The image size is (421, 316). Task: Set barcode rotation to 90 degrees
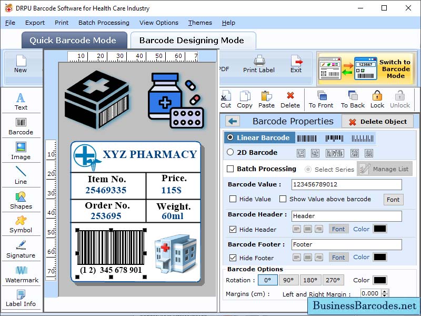(x=288, y=280)
